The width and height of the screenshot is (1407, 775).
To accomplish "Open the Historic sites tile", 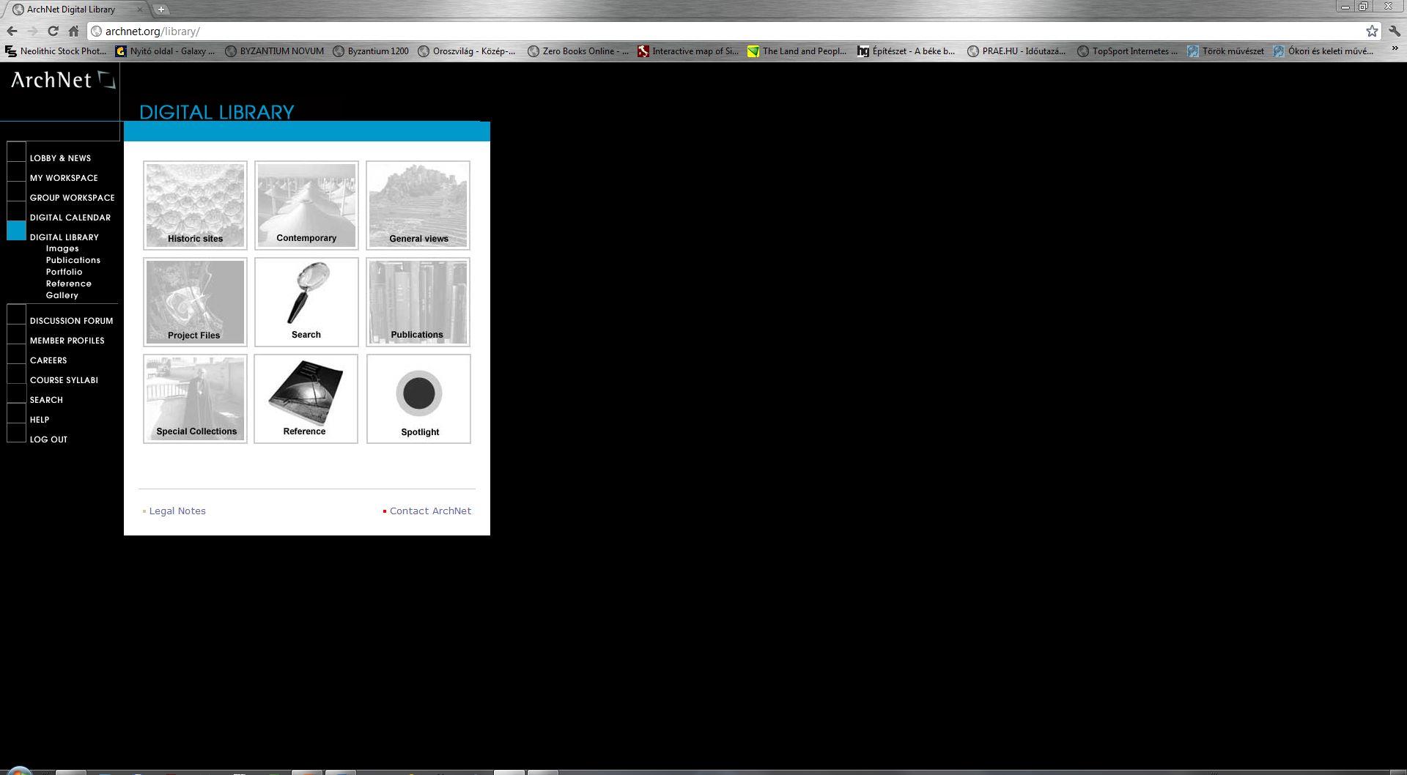I will [x=195, y=205].
